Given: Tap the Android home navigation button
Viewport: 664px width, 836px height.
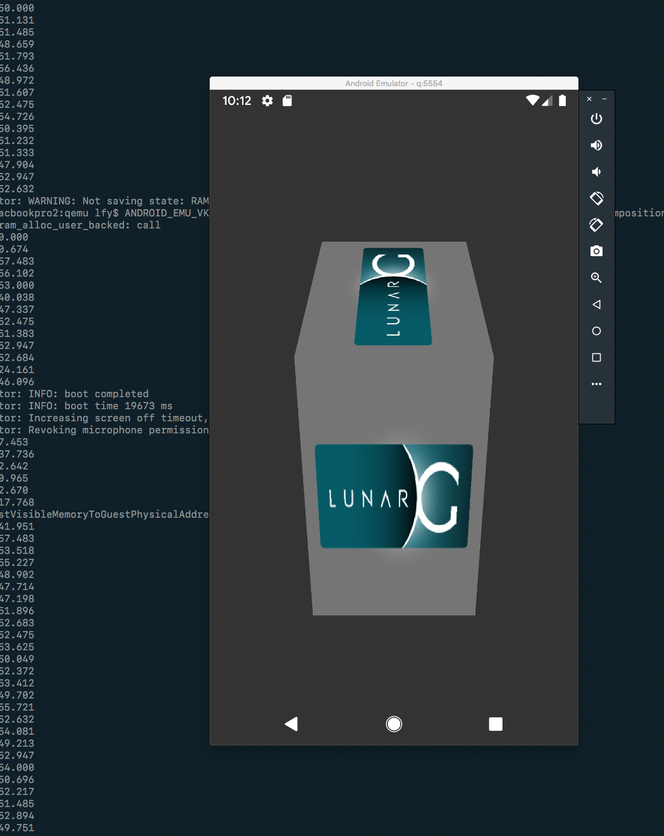Looking at the screenshot, I should point(394,724).
